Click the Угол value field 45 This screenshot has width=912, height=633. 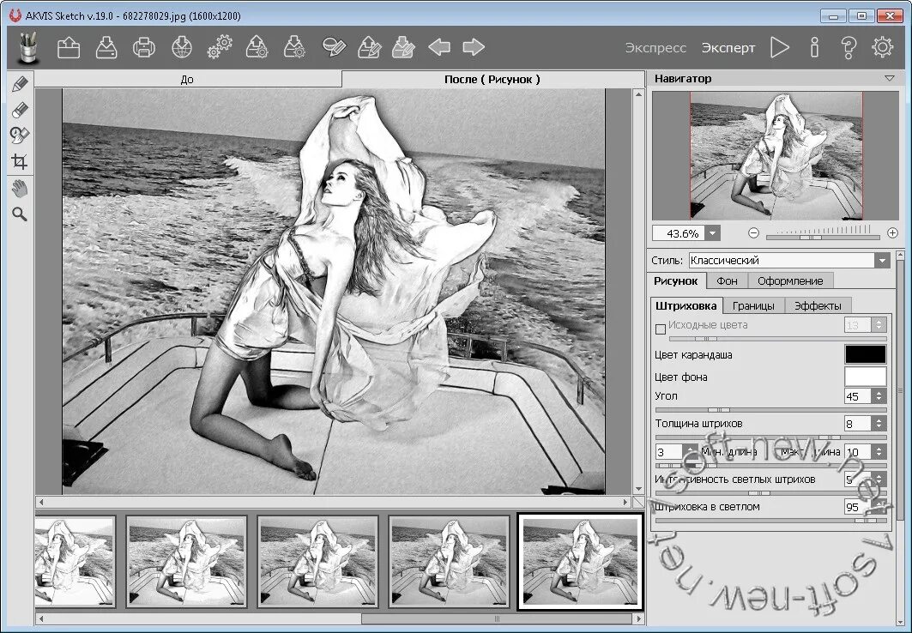[x=857, y=396]
